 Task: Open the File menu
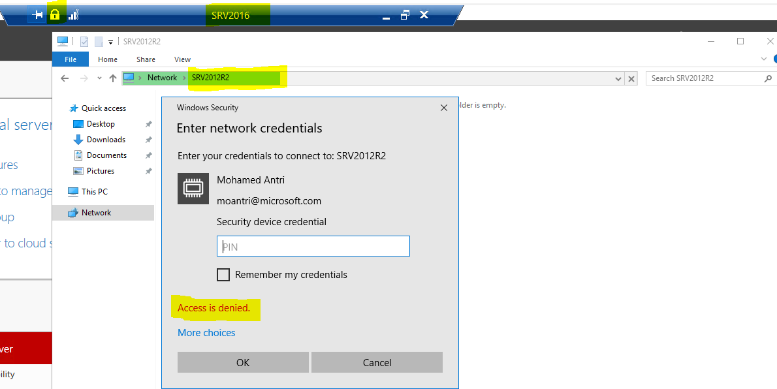pos(71,59)
